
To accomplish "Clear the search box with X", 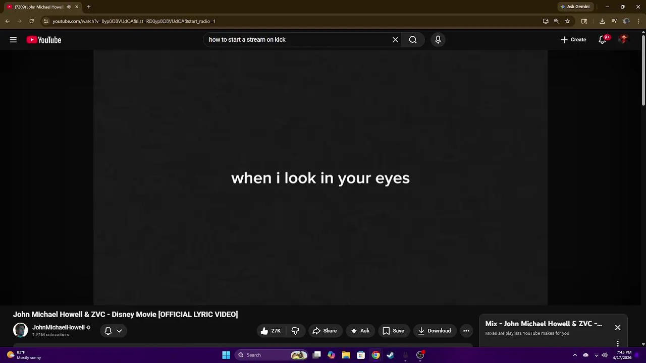I will click(x=395, y=40).
